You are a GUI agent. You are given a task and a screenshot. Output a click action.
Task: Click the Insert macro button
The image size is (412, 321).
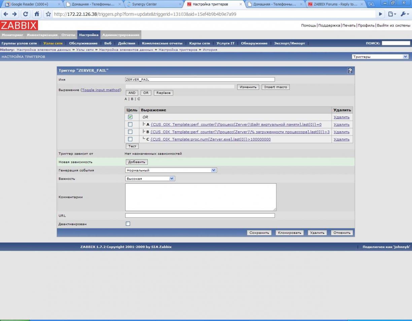coord(276,87)
